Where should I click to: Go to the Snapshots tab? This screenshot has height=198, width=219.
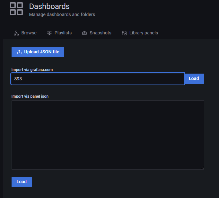[97, 33]
